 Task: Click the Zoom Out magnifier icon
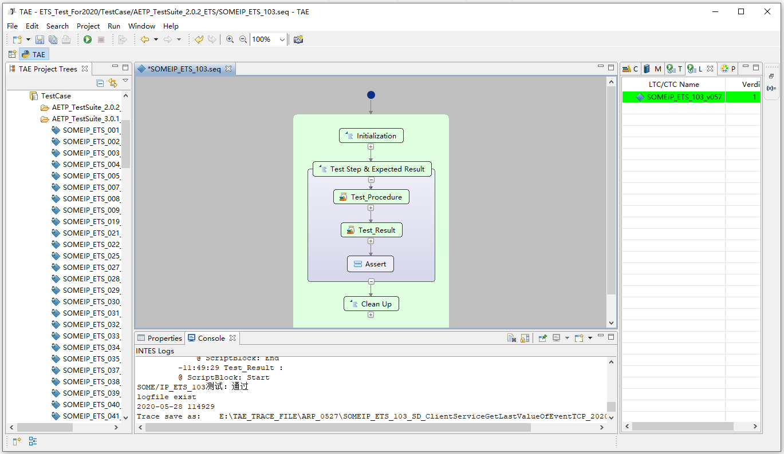[x=243, y=39]
